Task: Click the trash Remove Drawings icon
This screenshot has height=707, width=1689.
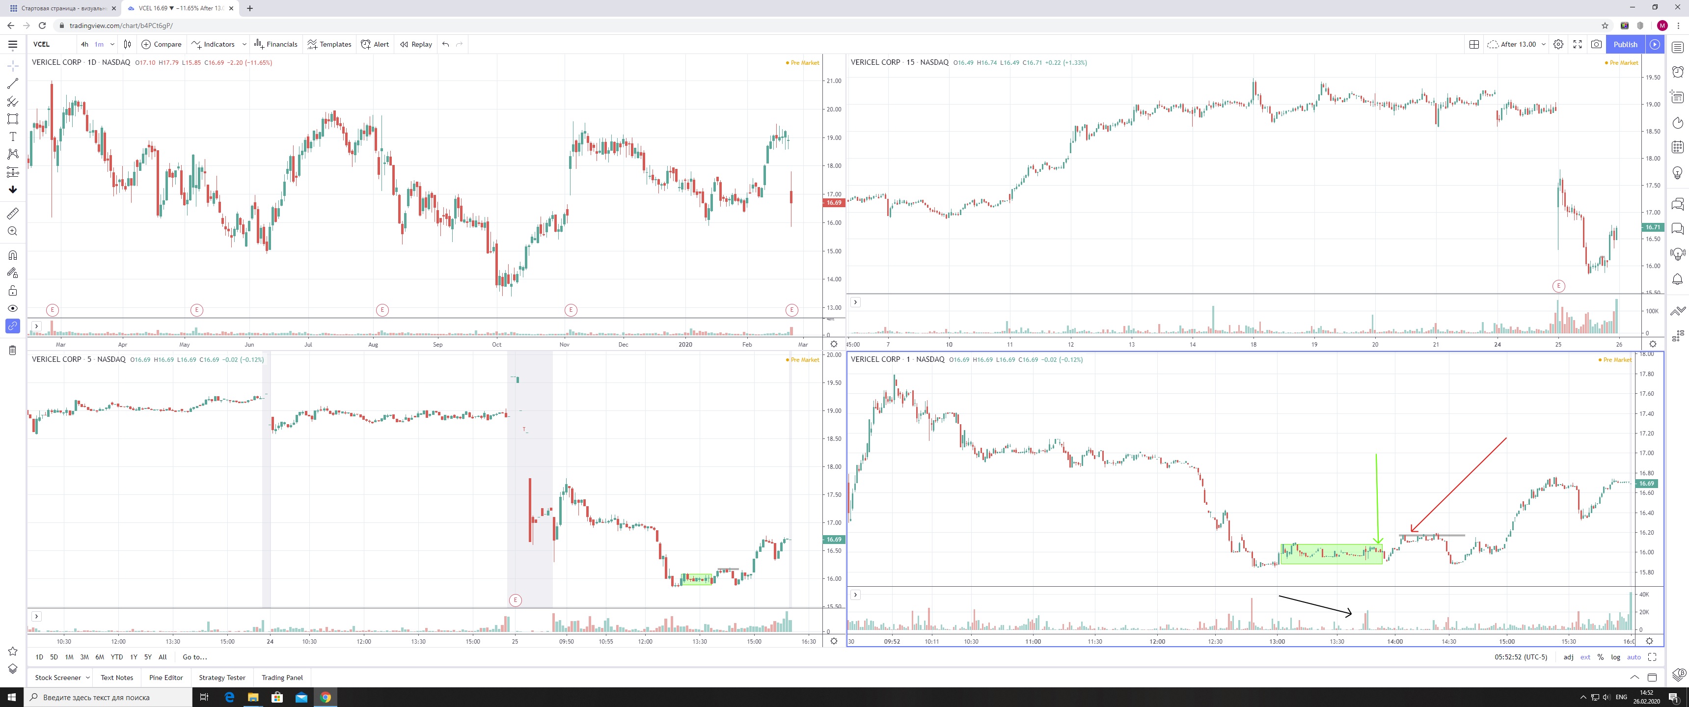Action: 12,350
